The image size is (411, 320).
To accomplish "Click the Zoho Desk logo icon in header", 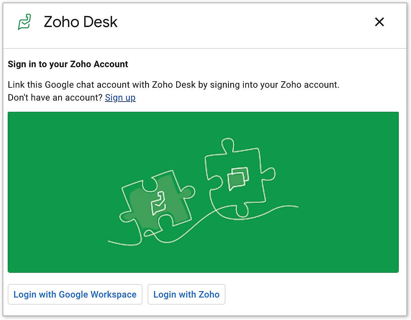I will pyautogui.click(x=24, y=22).
